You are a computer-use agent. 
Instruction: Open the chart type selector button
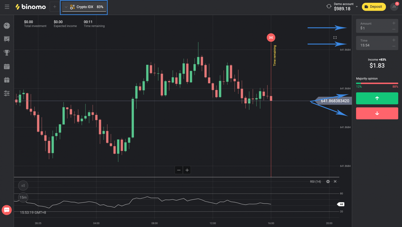coord(23,186)
